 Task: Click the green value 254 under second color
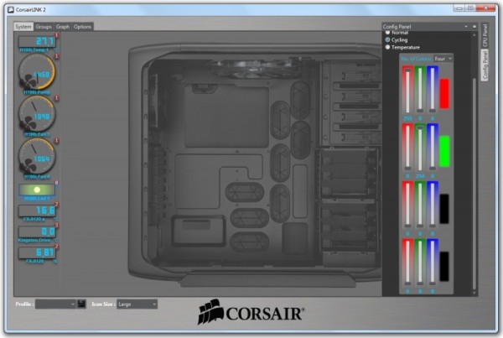pos(420,176)
